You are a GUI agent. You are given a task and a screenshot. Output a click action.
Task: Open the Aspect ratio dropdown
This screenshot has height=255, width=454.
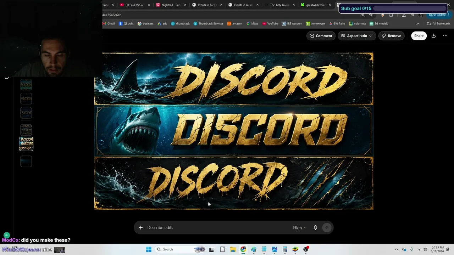point(357,36)
